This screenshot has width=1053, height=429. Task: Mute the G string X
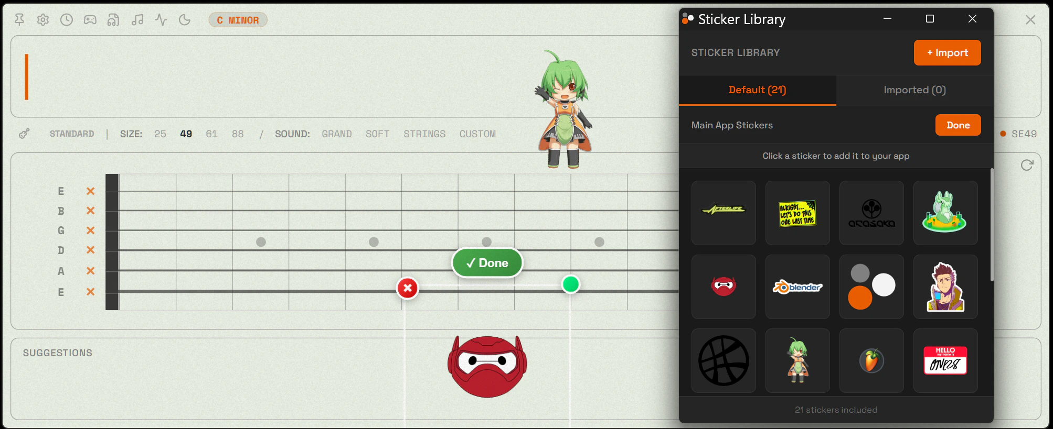click(90, 230)
